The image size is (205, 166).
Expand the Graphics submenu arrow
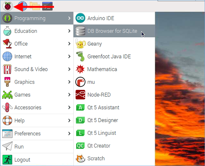69,82
